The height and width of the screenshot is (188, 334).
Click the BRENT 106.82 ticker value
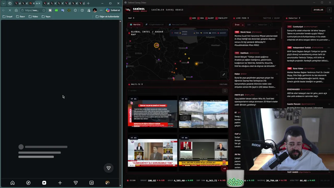point(152,180)
